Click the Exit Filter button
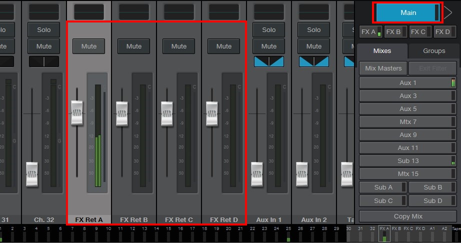461x243 pixels. (433, 68)
